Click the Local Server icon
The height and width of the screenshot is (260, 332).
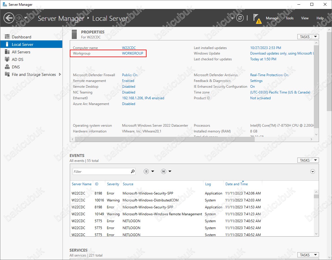coord(7,44)
